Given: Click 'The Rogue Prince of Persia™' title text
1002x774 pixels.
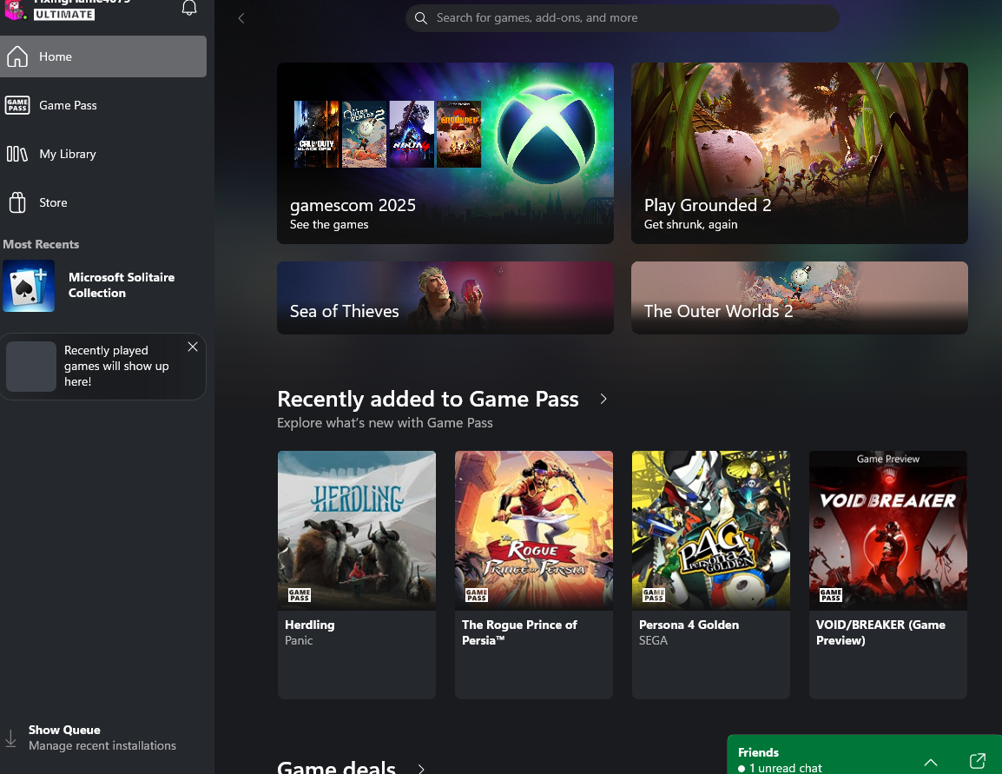Looking at the screenshot, I should 519,632.
